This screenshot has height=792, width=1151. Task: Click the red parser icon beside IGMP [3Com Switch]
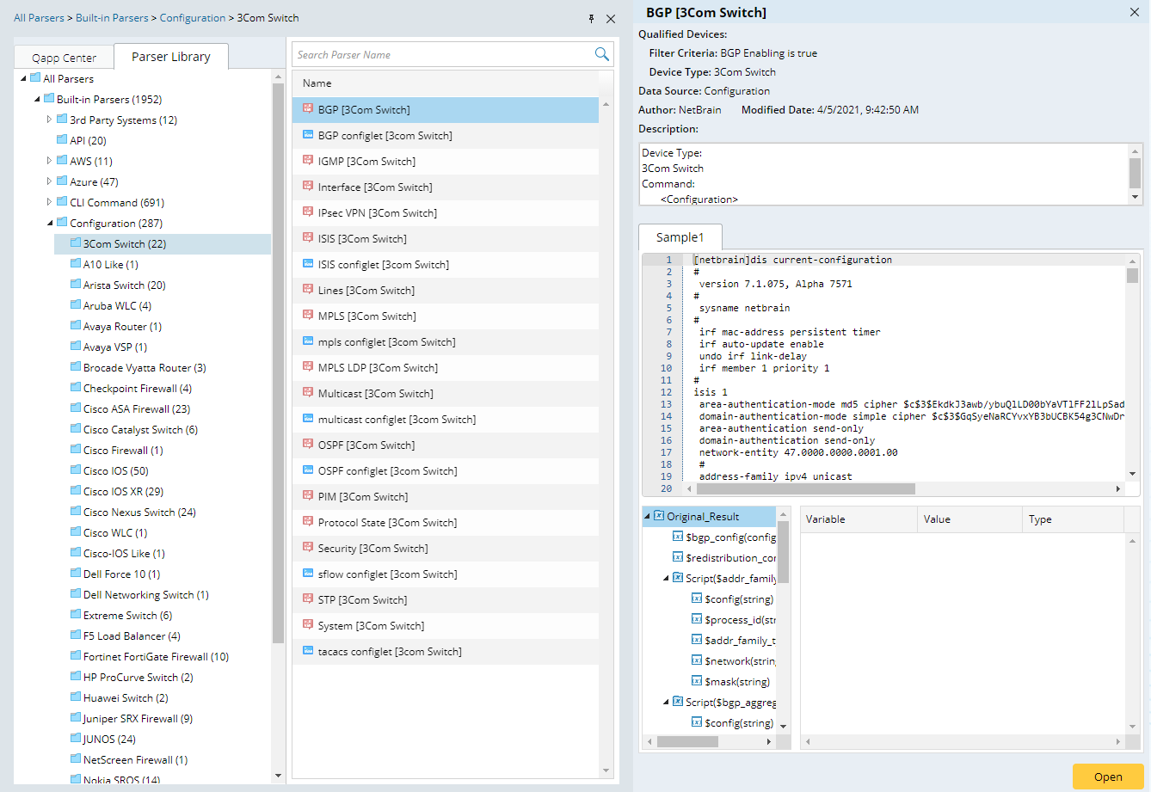point(309,161)
